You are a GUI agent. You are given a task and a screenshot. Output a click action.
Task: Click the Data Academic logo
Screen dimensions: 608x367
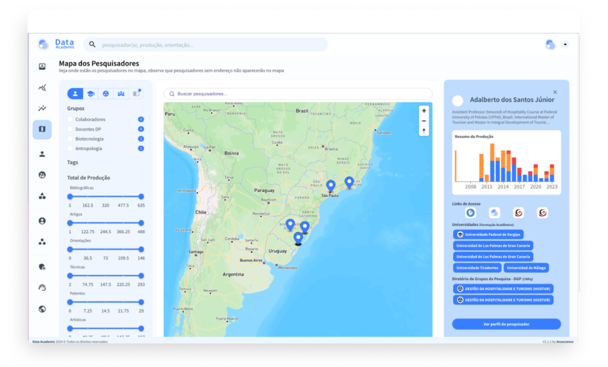point(56,44)
